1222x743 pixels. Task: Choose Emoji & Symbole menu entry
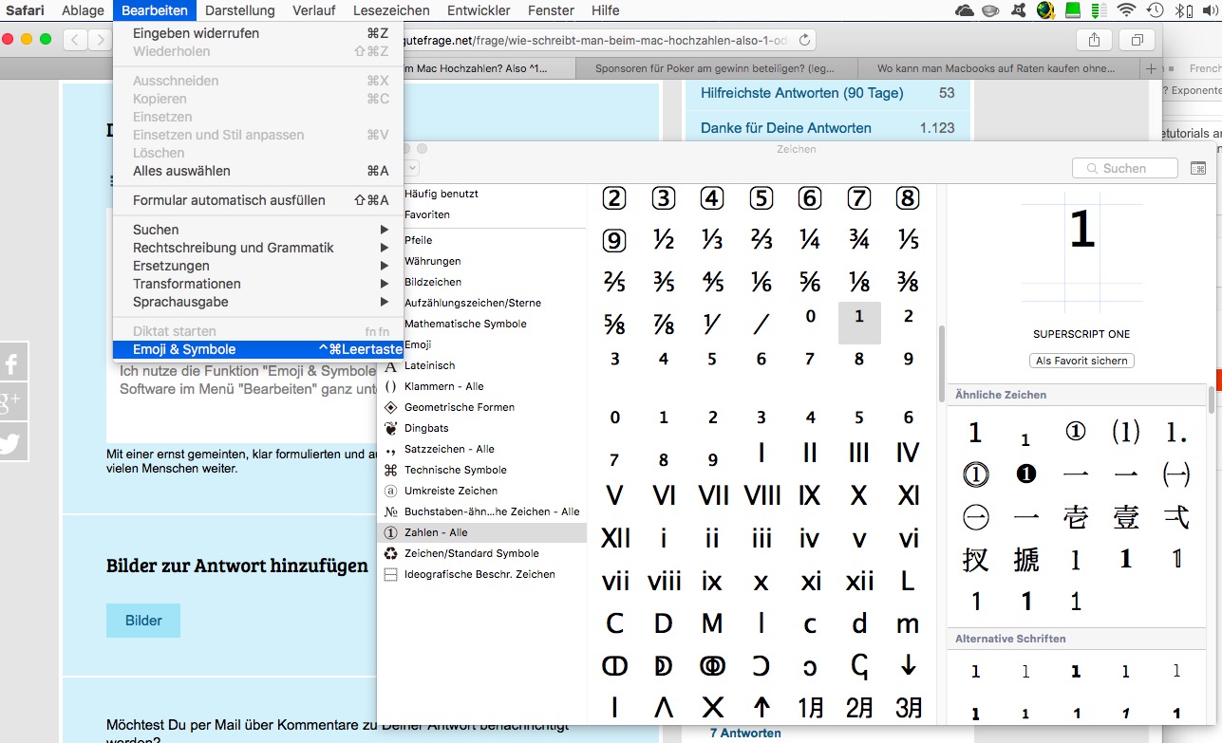click(258, 349)
